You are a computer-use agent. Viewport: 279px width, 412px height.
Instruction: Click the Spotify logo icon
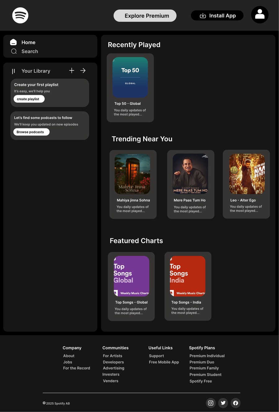(x=20, y=16)
